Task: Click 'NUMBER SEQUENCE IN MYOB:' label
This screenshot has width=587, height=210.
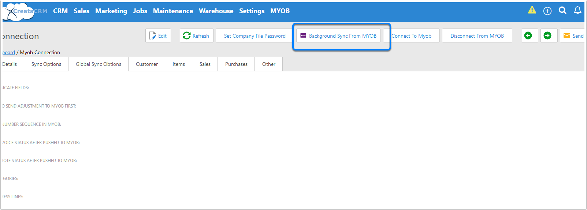Action: tap(32, 124)
